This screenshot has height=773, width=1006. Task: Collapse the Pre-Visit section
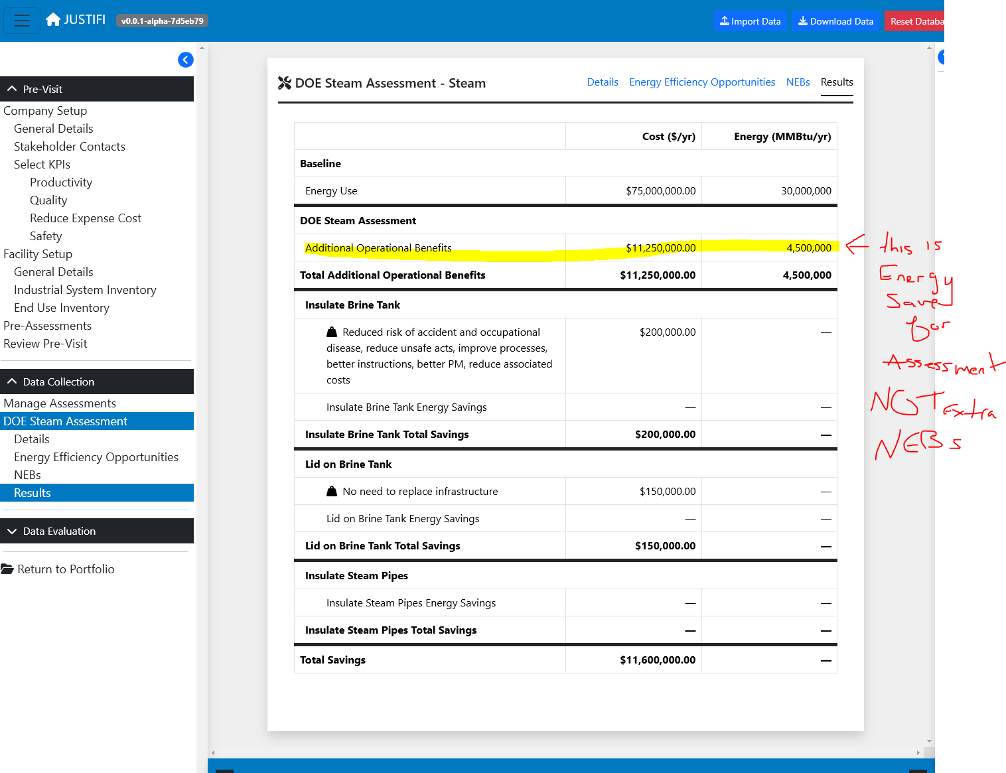[97, 89]
